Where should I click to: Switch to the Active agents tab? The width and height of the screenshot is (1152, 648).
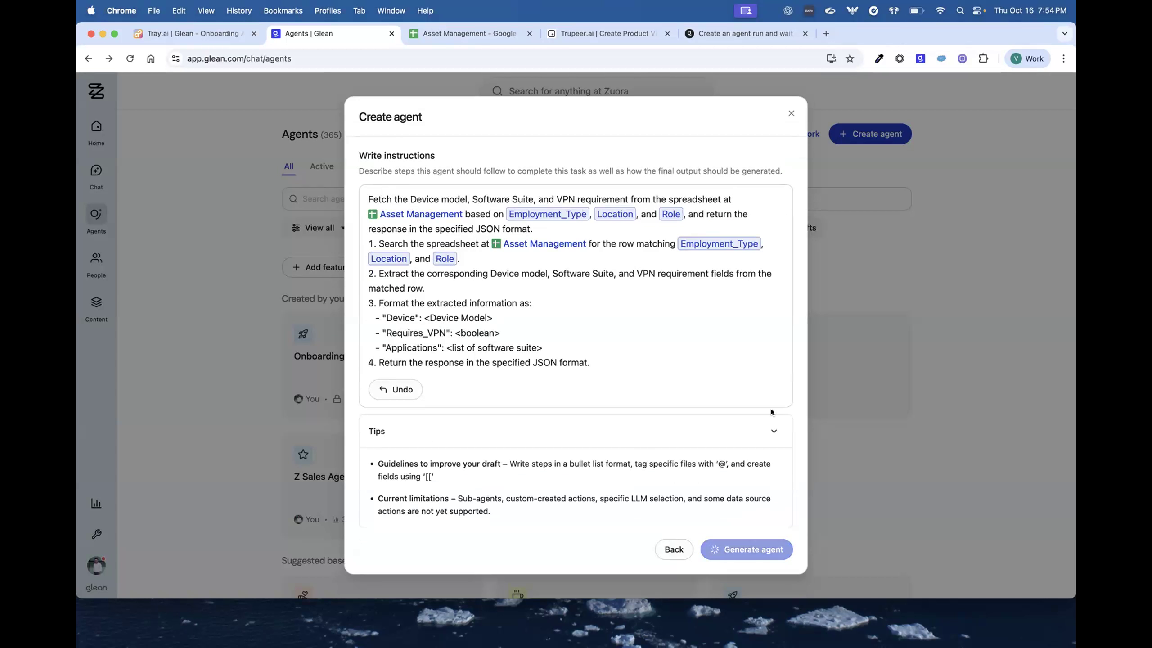point(321,166)
